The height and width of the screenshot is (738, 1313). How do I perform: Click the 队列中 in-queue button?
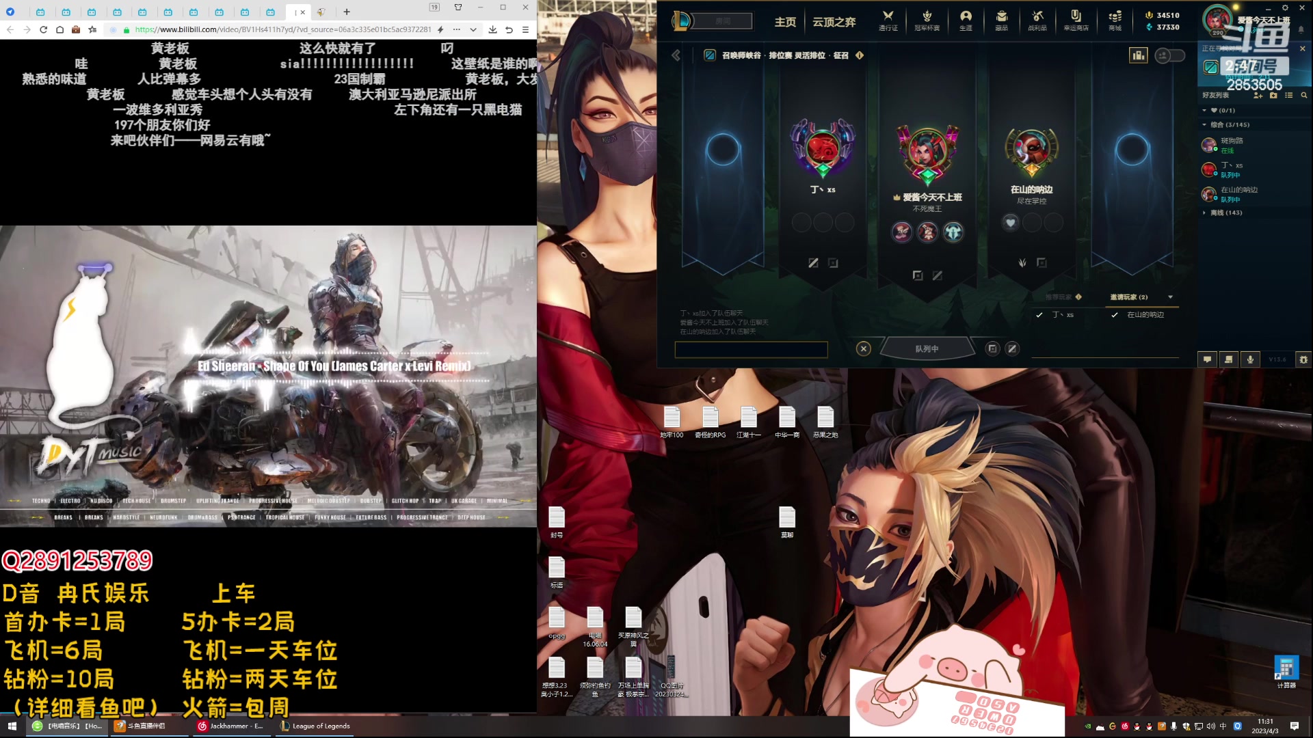[927, 348]
